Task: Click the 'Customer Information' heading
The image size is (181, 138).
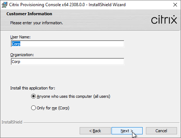Action: pyautogui.click(x=29, y=14)
